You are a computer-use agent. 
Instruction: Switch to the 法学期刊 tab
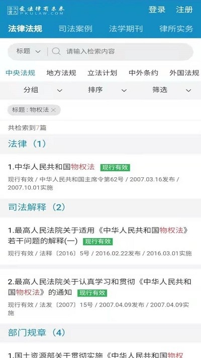point(126,29)
